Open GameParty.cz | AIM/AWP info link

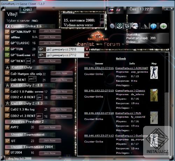pos(132,68)
